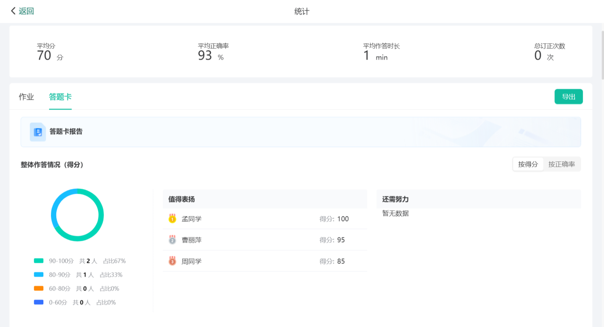Click the donut chart ring
The image size is (604, 327).
(x=77, y=215)
